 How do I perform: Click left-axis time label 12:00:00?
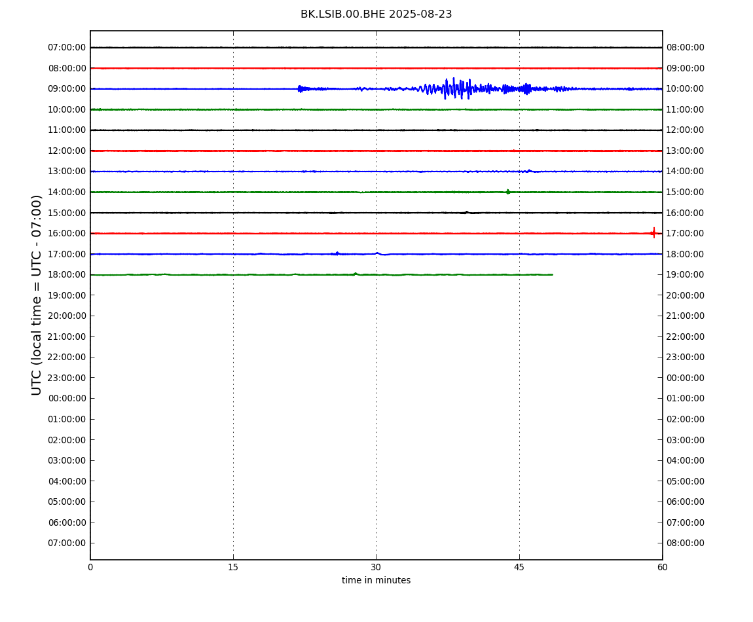67,151
